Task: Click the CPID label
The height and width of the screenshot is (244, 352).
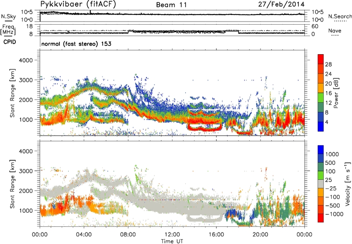Action: 10,42
